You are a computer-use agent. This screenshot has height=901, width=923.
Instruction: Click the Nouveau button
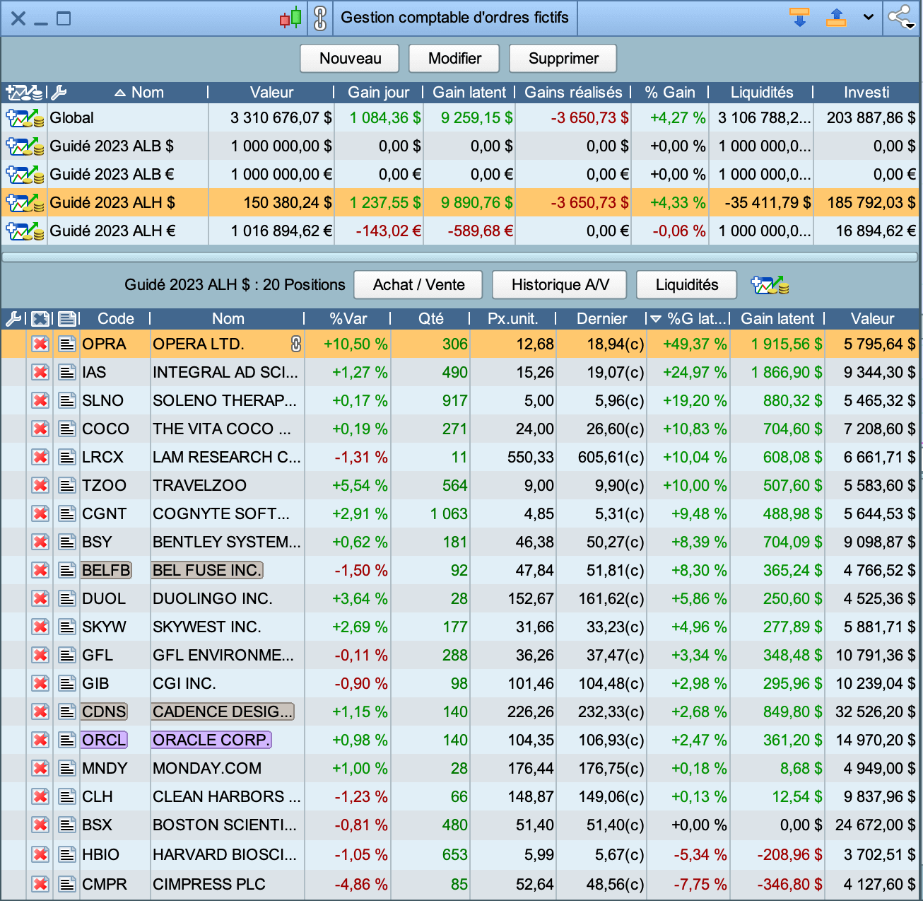pyautogui.click(x=350, y=58)
